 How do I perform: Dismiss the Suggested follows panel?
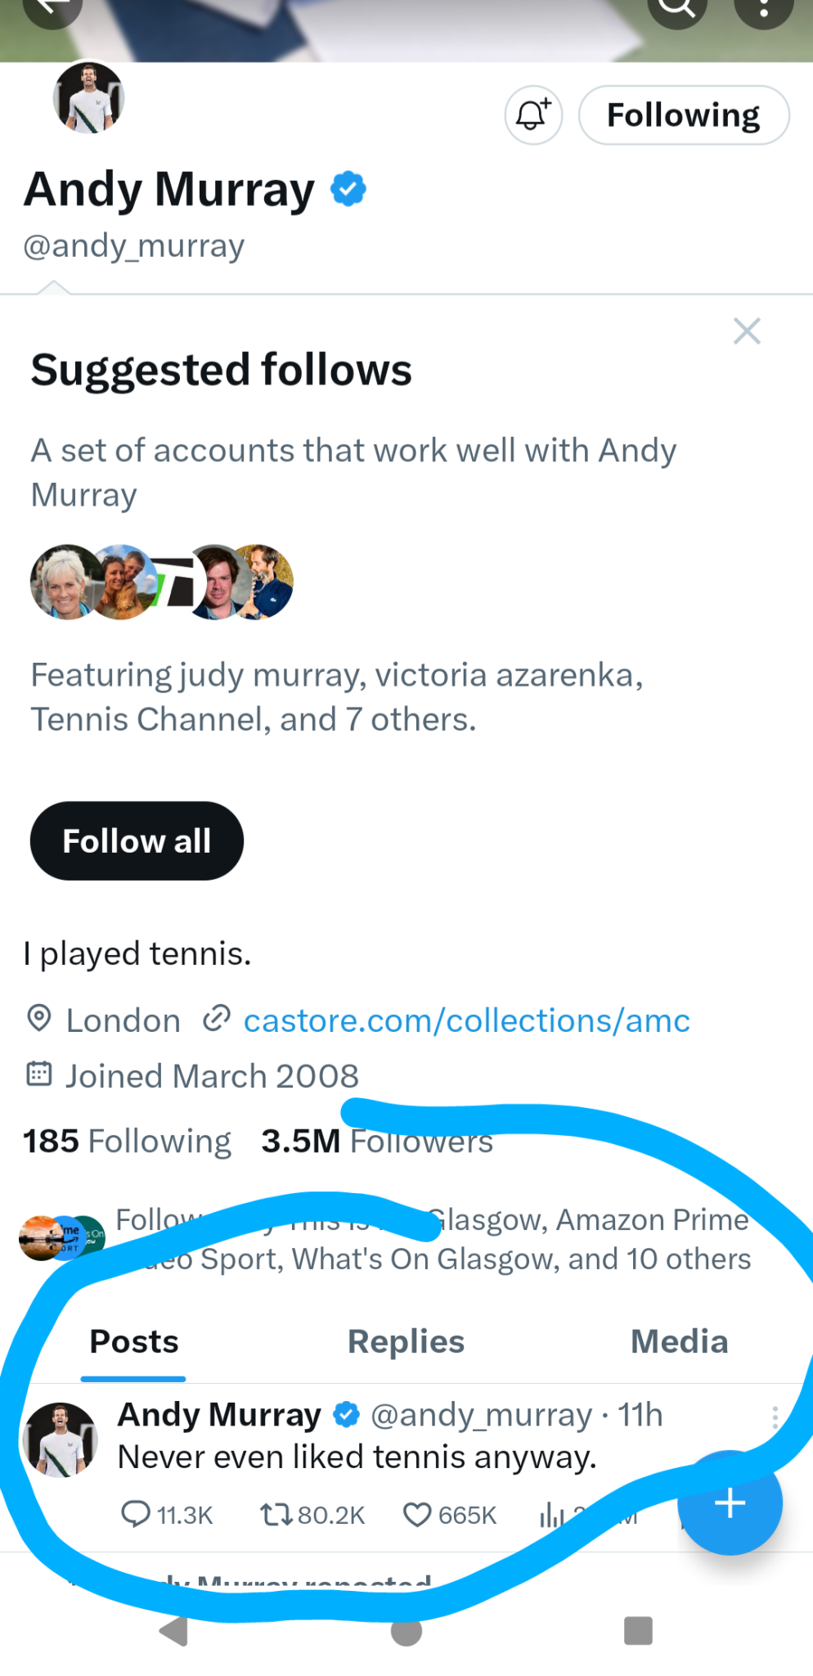(x=747, y=331)
